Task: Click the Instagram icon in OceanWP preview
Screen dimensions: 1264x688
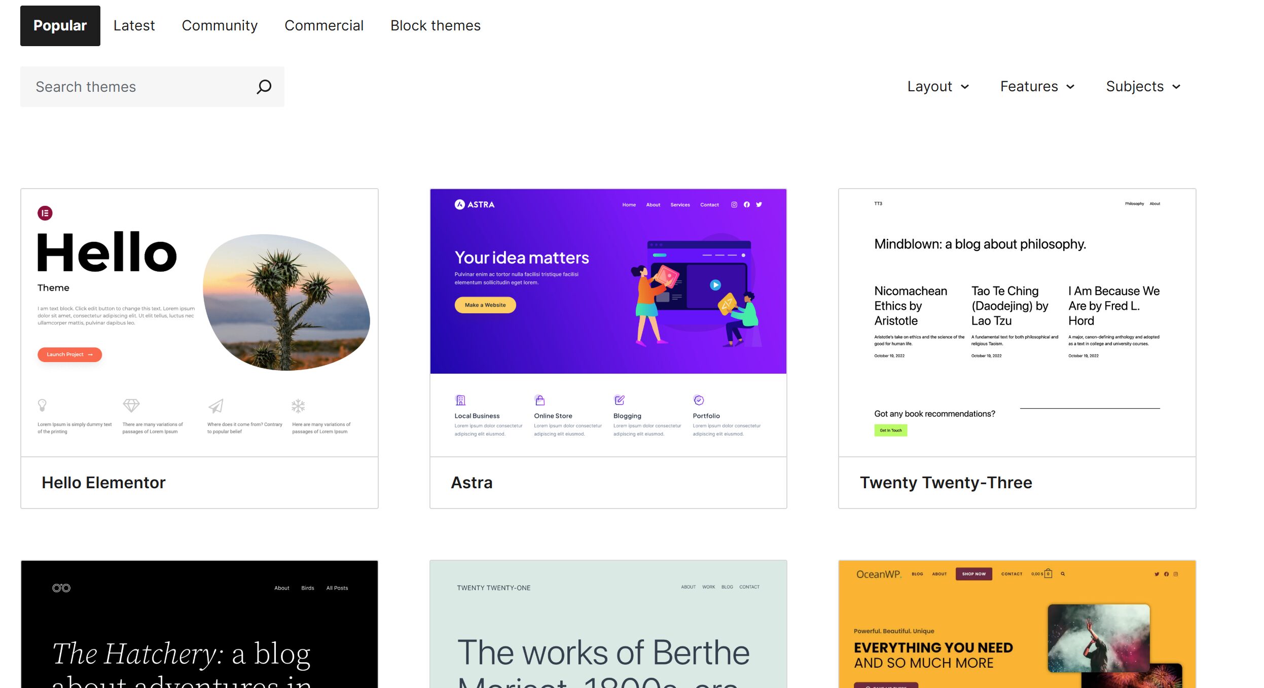Action: pos(1175,574)
